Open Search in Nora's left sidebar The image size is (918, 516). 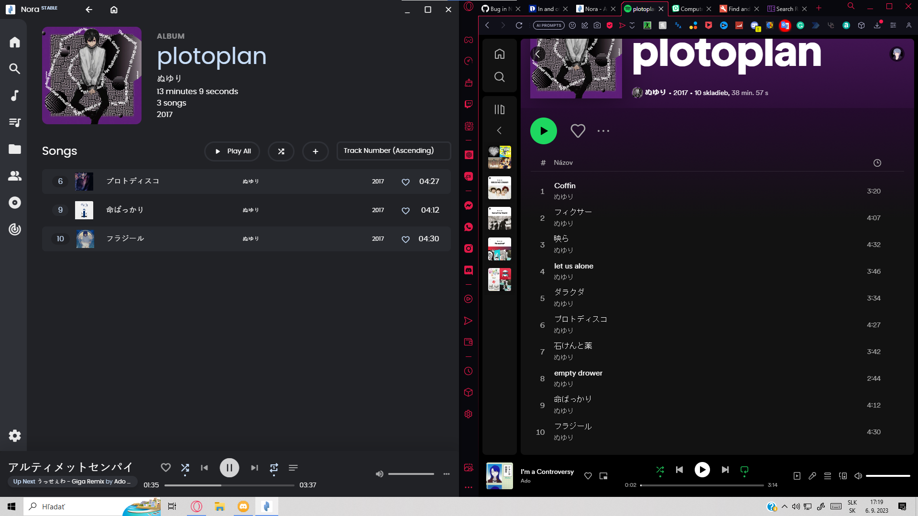[x=14, y=69]
